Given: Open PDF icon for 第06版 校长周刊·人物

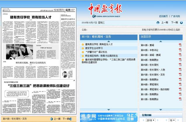Looking at the screenshot, I should coord(180,69).
